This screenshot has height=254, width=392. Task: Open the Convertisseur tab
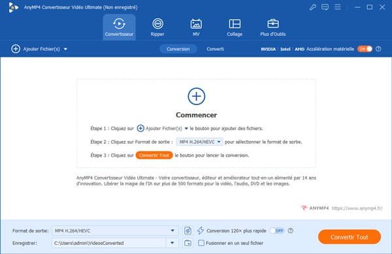click(119, 27)
